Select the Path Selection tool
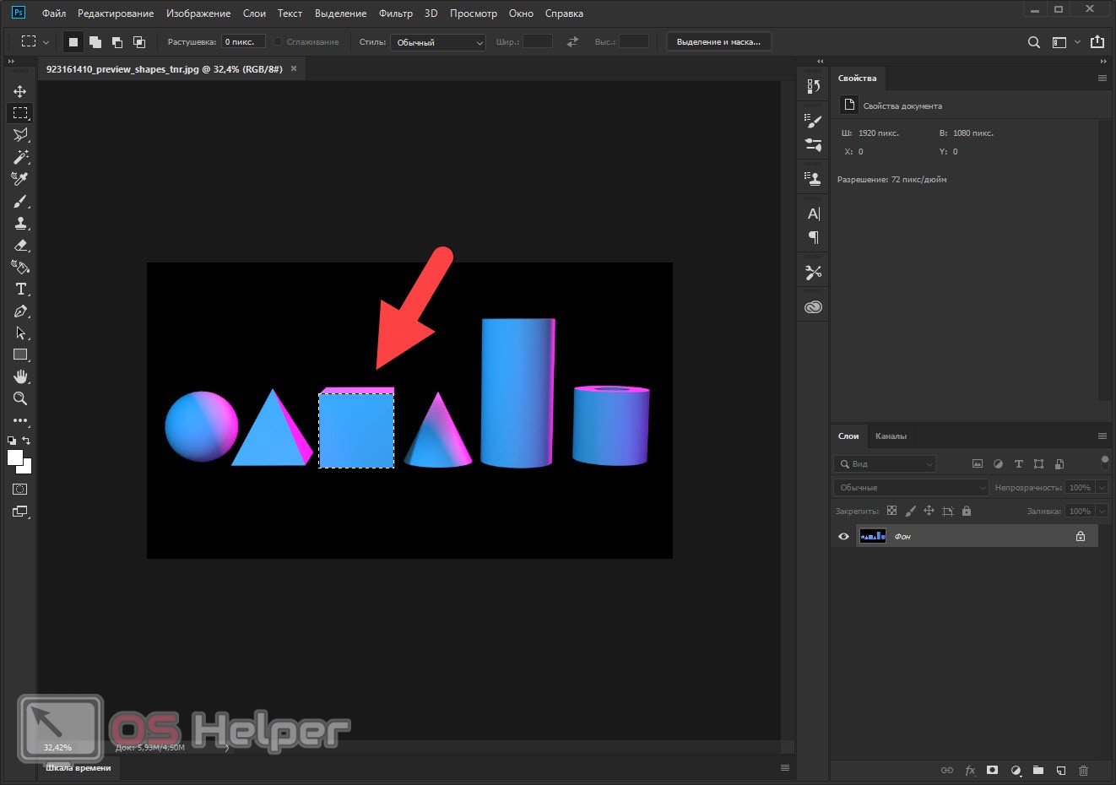Screen dimensions: 1116x785 [20, 333]
